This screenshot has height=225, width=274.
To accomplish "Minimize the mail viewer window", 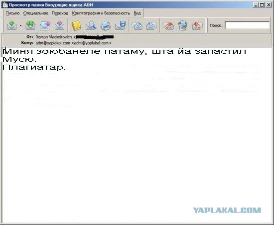I will pos(256,5).
